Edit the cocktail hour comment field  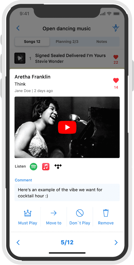[67, 192]
